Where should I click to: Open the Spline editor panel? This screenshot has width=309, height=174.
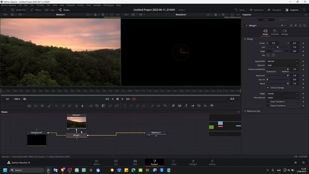coord(239,10)
